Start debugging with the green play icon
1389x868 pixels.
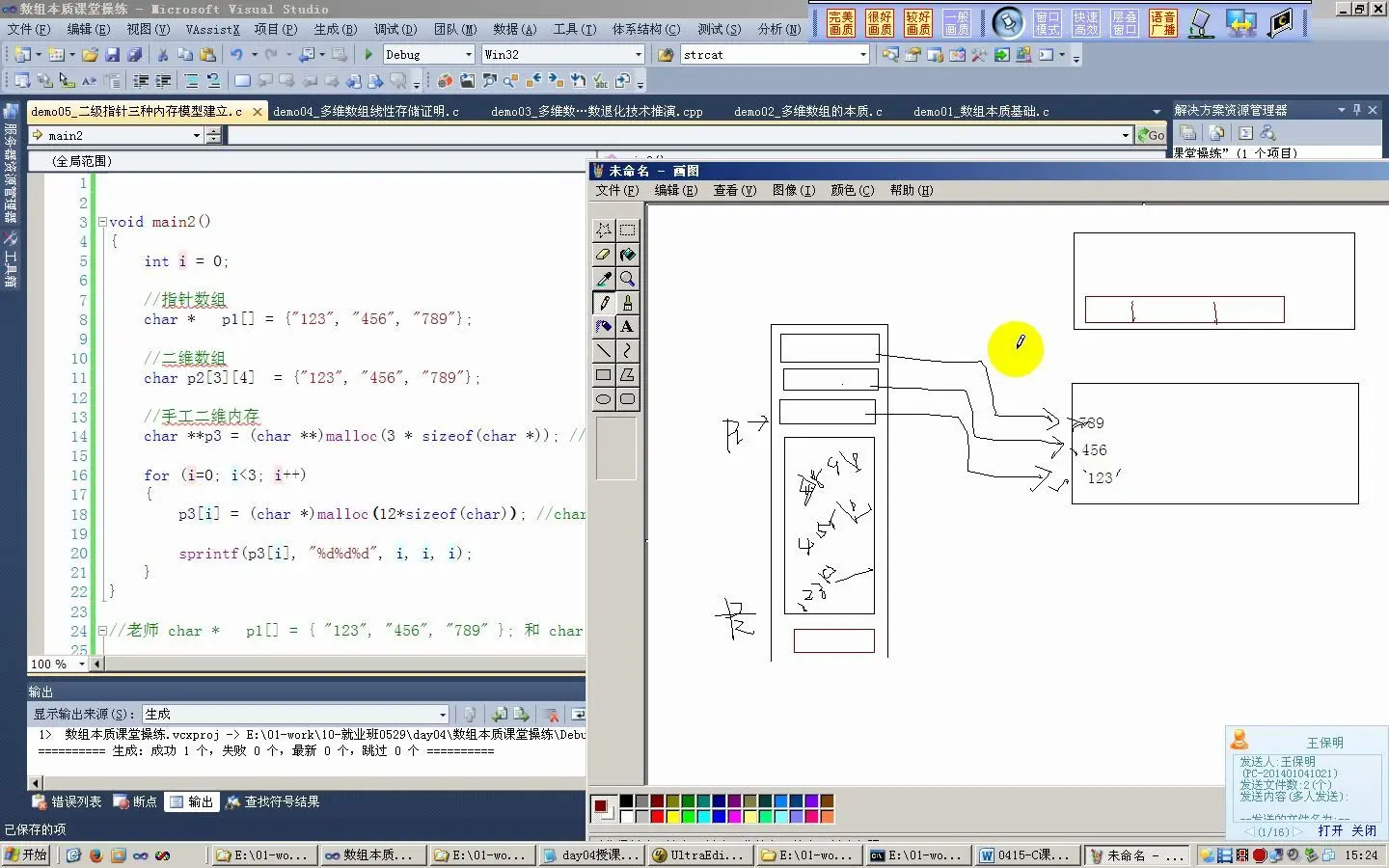(368, 55)
